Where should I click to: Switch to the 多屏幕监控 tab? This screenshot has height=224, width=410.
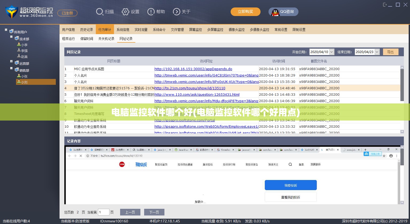click(x=215, y=30)
